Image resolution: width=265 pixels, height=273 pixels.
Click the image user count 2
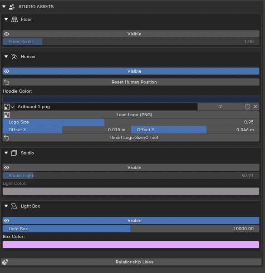click(x=221, y=107)
